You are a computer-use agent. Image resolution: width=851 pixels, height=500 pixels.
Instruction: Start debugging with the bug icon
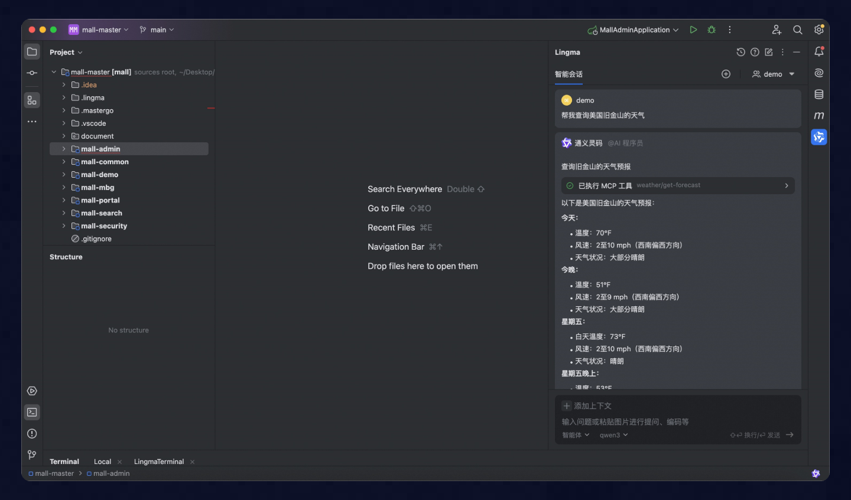tap(711, 30)
